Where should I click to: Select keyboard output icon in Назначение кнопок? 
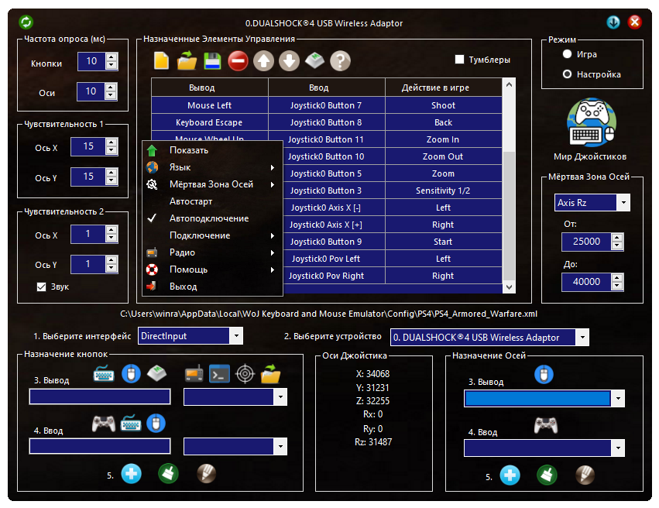(104, 373)
